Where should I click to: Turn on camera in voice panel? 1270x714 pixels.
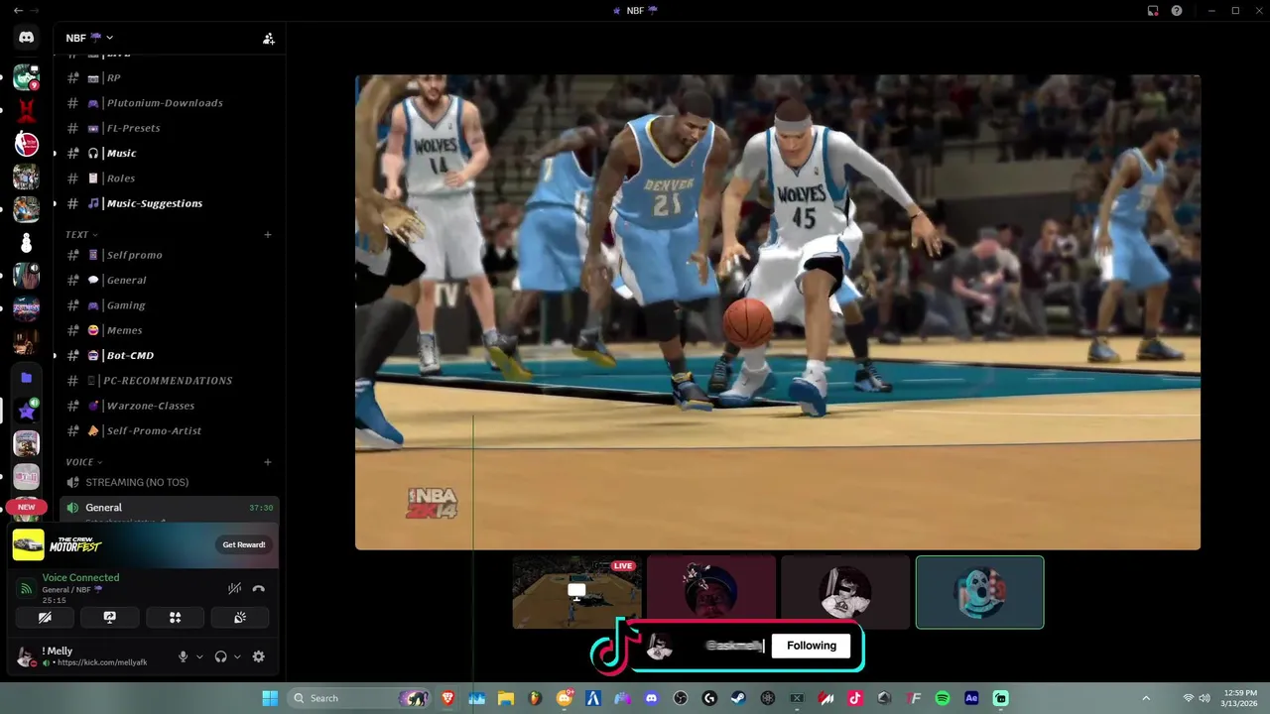(45, 617)
